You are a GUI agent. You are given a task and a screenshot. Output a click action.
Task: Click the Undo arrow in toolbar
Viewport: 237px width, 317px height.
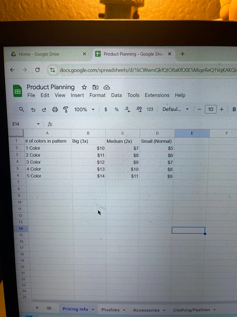(x=33, y=109)
